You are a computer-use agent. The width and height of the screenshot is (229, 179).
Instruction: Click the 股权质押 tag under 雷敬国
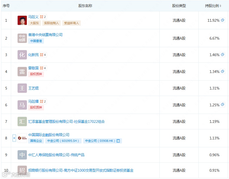point(36,74)
